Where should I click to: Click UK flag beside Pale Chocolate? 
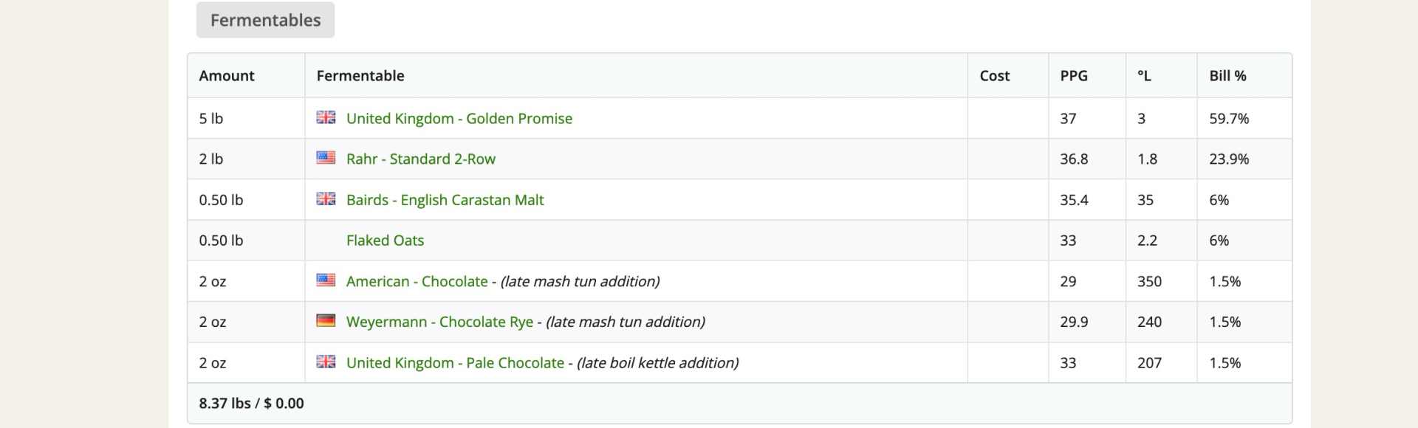(326, 362)
